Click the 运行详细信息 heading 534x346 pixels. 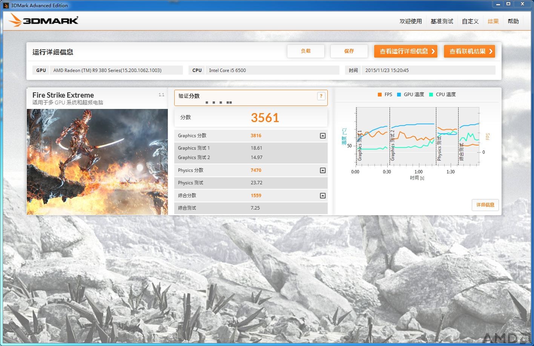point(53,52)
